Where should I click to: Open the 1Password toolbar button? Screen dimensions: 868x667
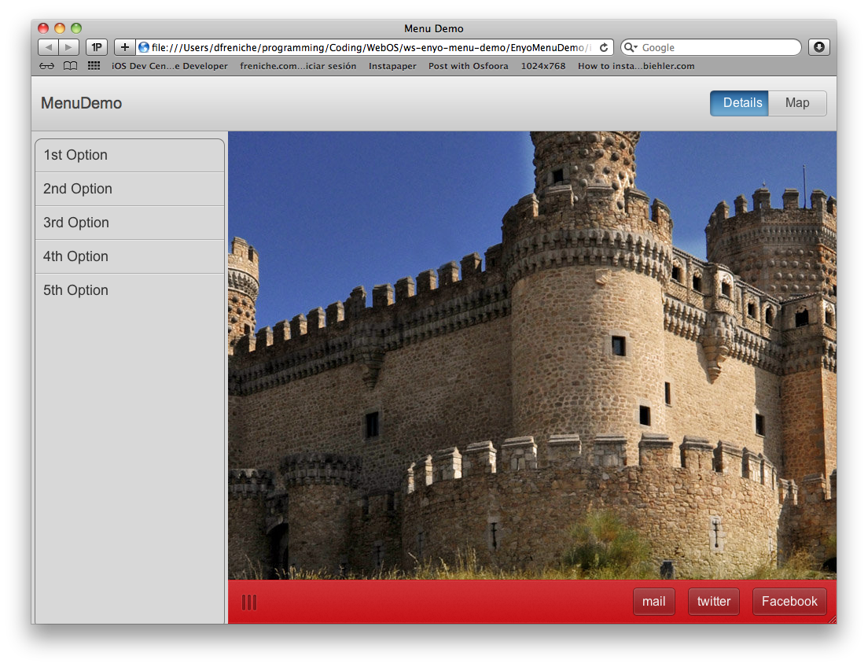[96, 47]
